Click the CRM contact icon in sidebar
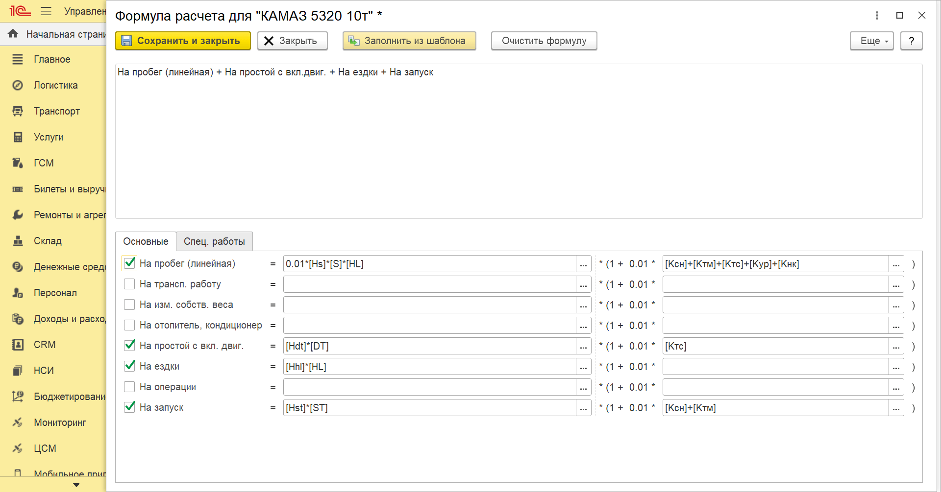The image size is (941, 492). pyautogui.click(x=18, y=345)
